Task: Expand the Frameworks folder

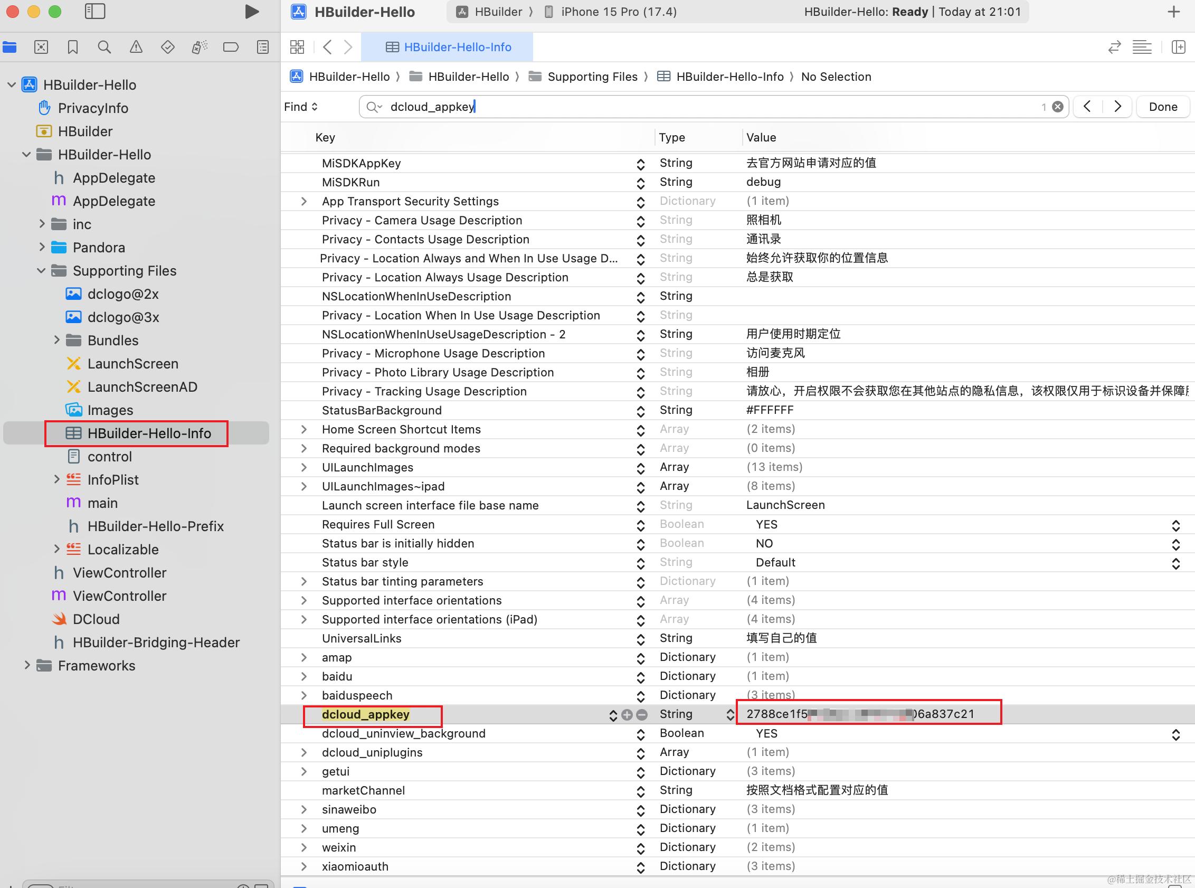Action: point(27,665)
